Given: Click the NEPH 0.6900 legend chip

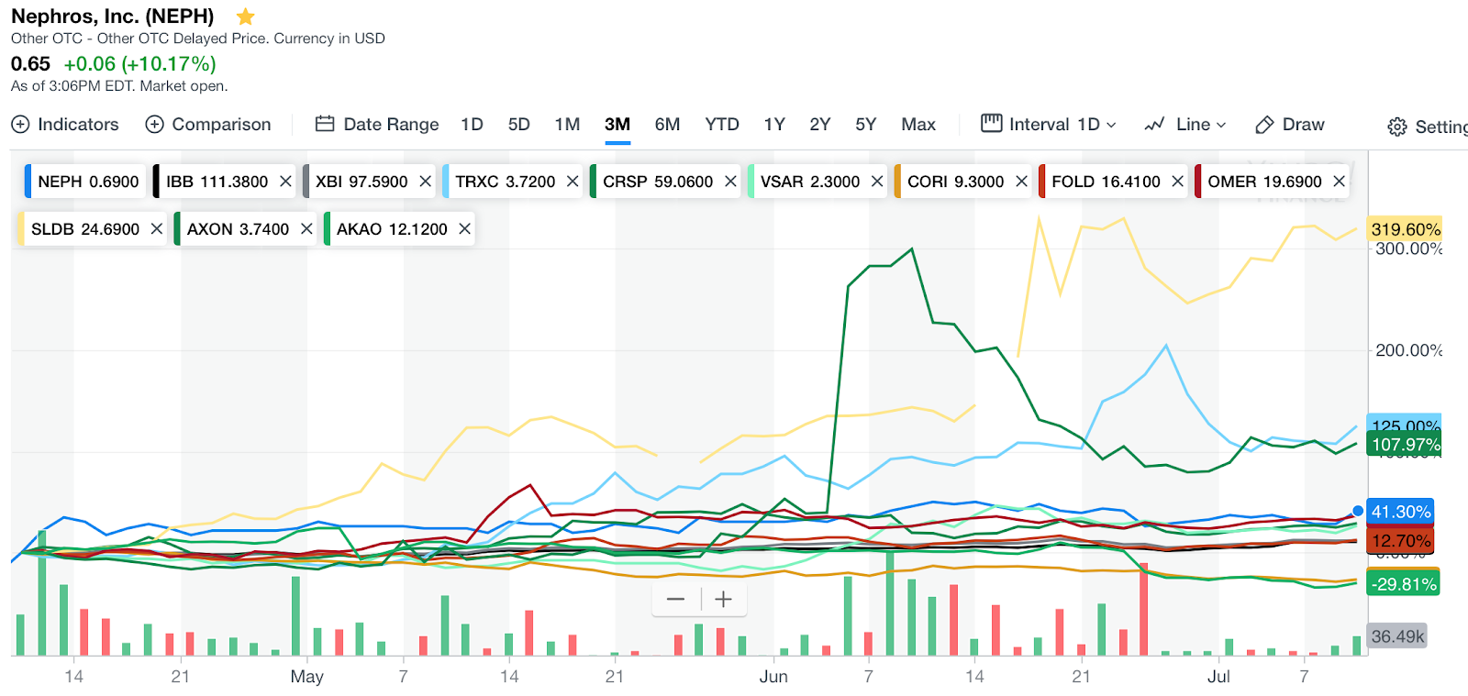Looking at the screenshot, I should click(x=85, y=182).
